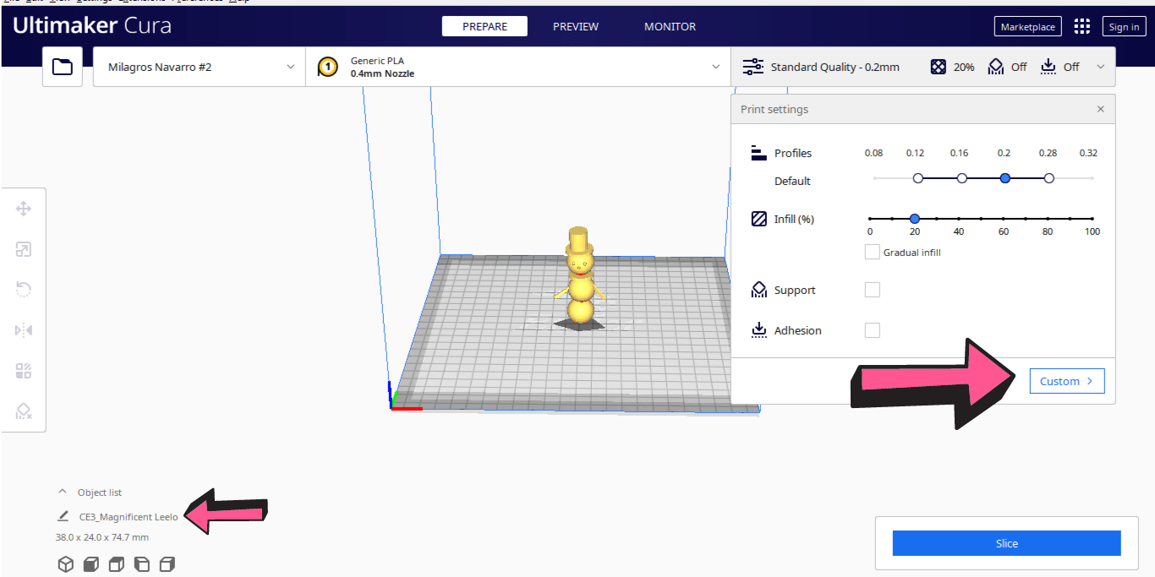Screen dimensions: 1155x577
Task: Click the infill slider handle at 20
Action: point(914,219)
